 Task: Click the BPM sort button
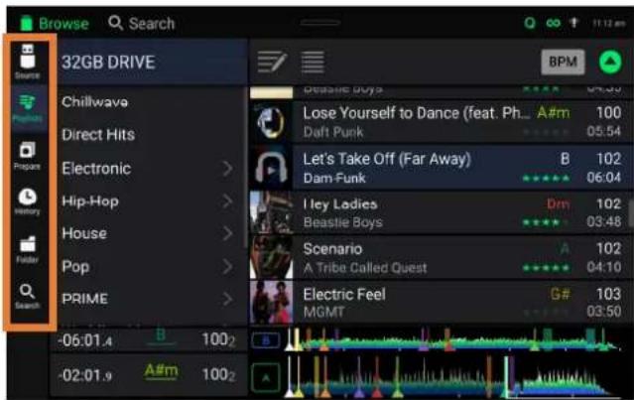click(563, 62)
